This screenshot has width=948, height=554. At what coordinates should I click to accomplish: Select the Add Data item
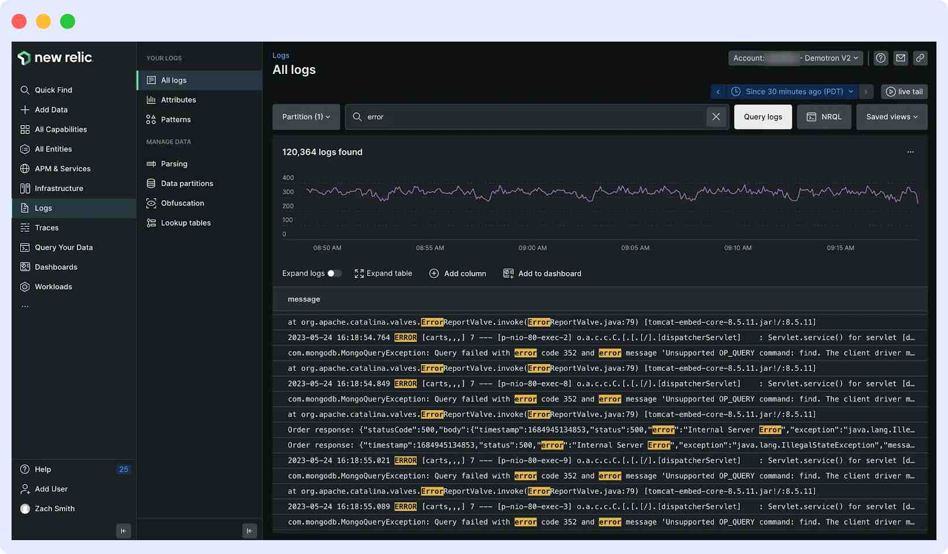click(51, 109)
